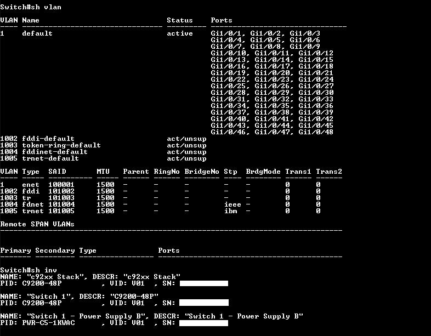Select port Gi1/0/24 in ports list

click(316, 79)
